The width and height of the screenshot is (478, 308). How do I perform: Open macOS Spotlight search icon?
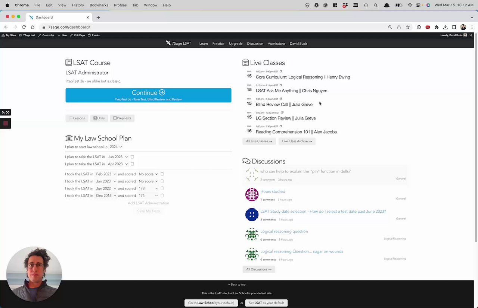click(x=376, y=5)
